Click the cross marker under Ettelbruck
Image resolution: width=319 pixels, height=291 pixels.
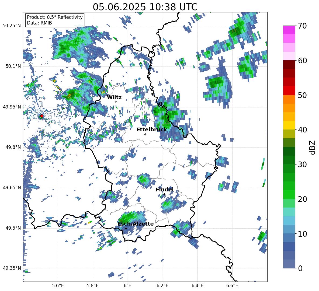(145, 134)
